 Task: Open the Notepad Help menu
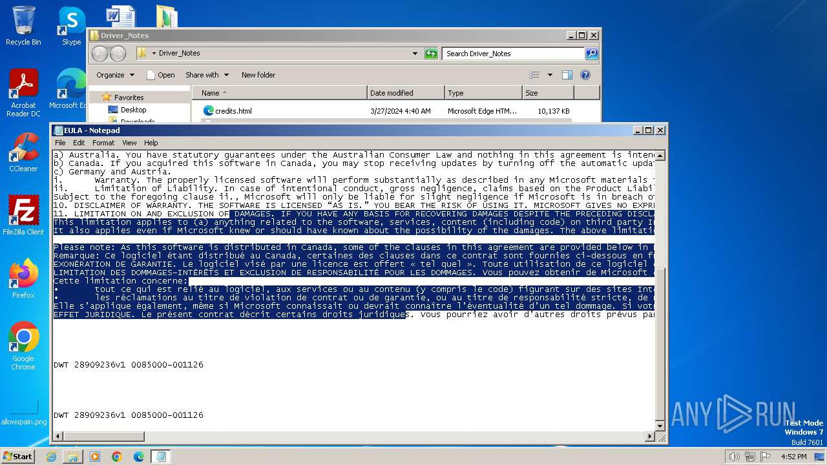[151, 143]
